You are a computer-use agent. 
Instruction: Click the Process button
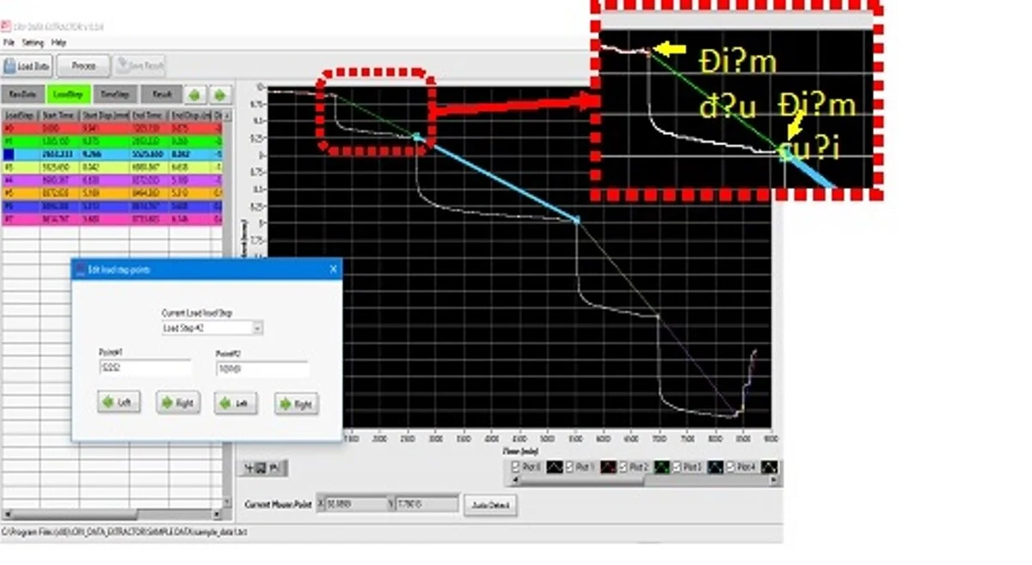83,65
